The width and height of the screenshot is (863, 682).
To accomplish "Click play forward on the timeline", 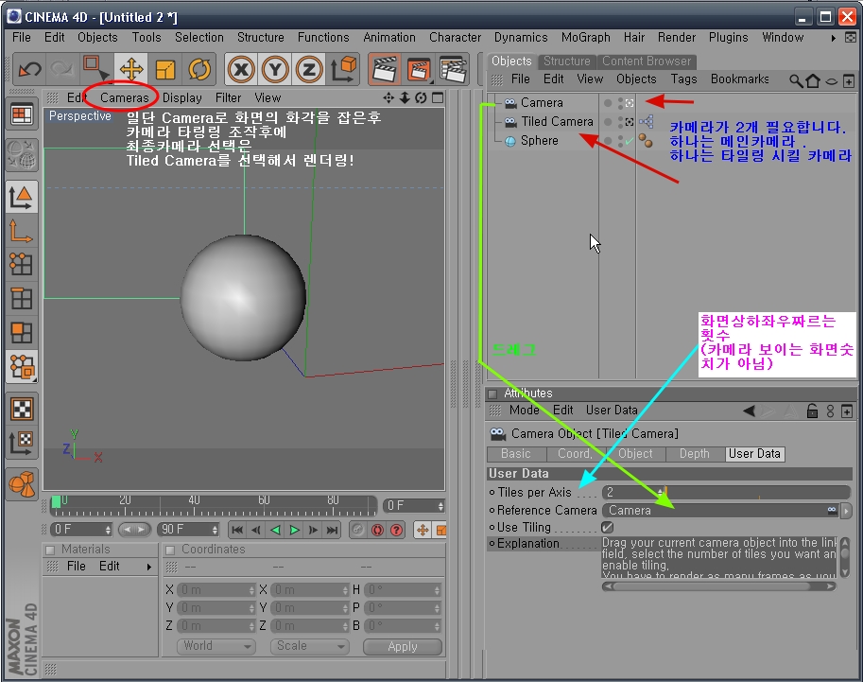I will [295, 531].
